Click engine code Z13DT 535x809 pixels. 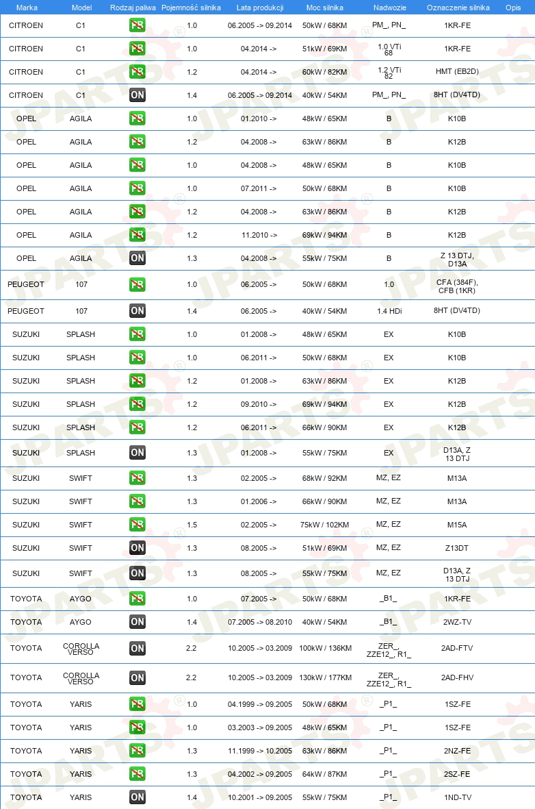coord(457,548)
